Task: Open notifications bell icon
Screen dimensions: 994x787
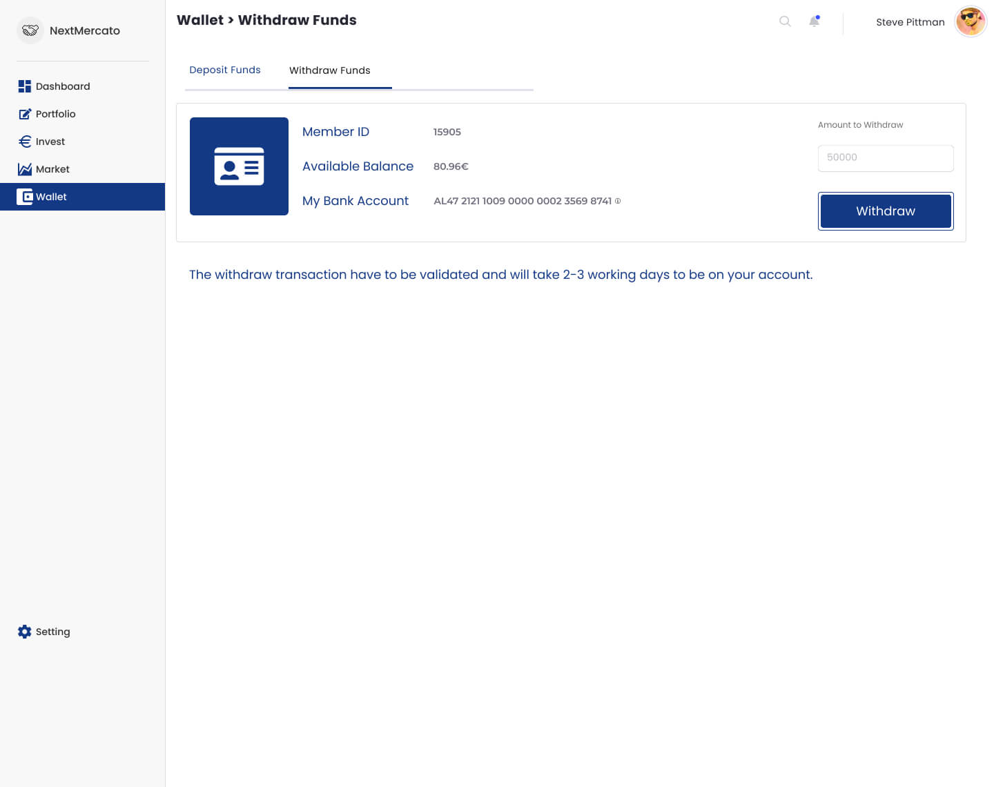Action: 815,21
